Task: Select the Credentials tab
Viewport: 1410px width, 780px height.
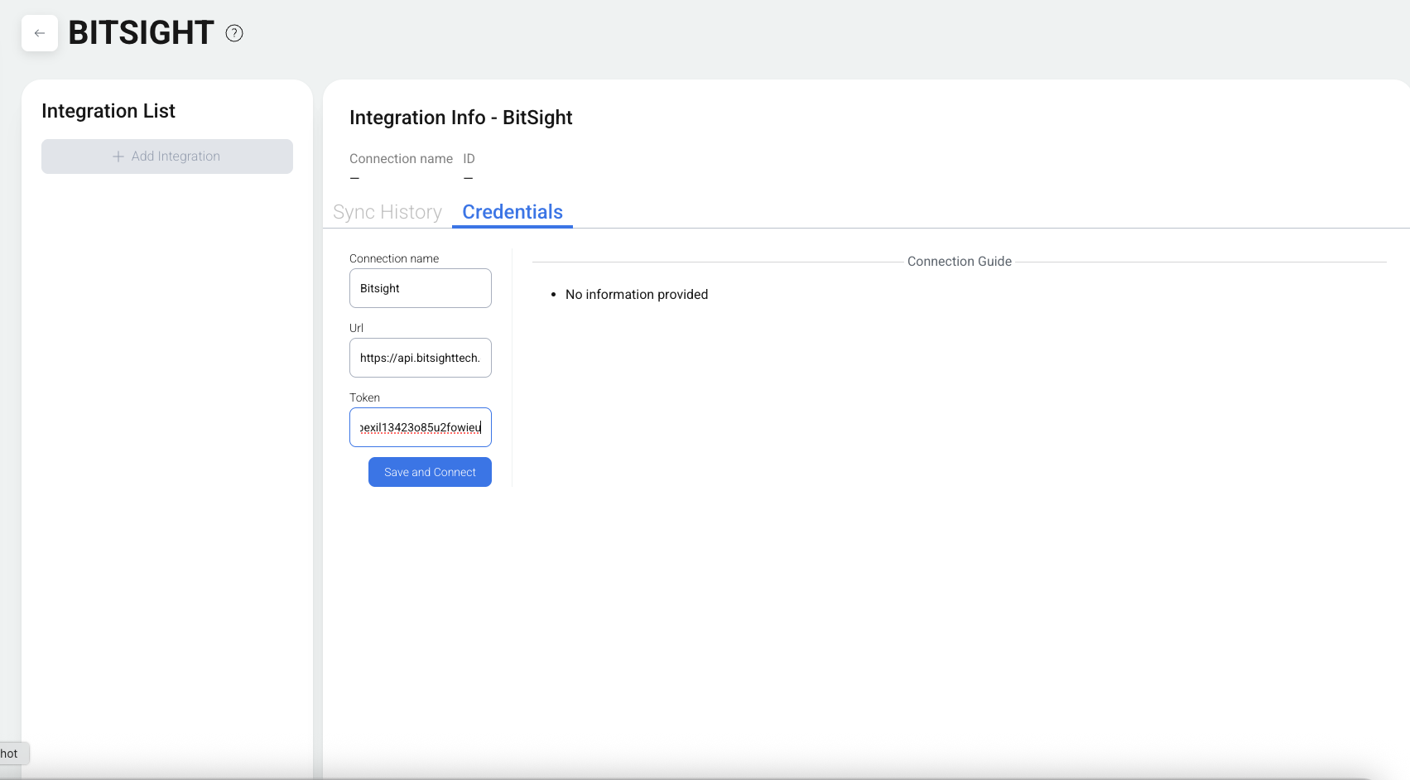Action: [x=513, y=212]
